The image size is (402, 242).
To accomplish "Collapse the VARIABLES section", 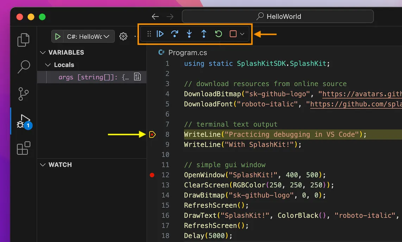I will pyautogui.click(x=43, y=52).
